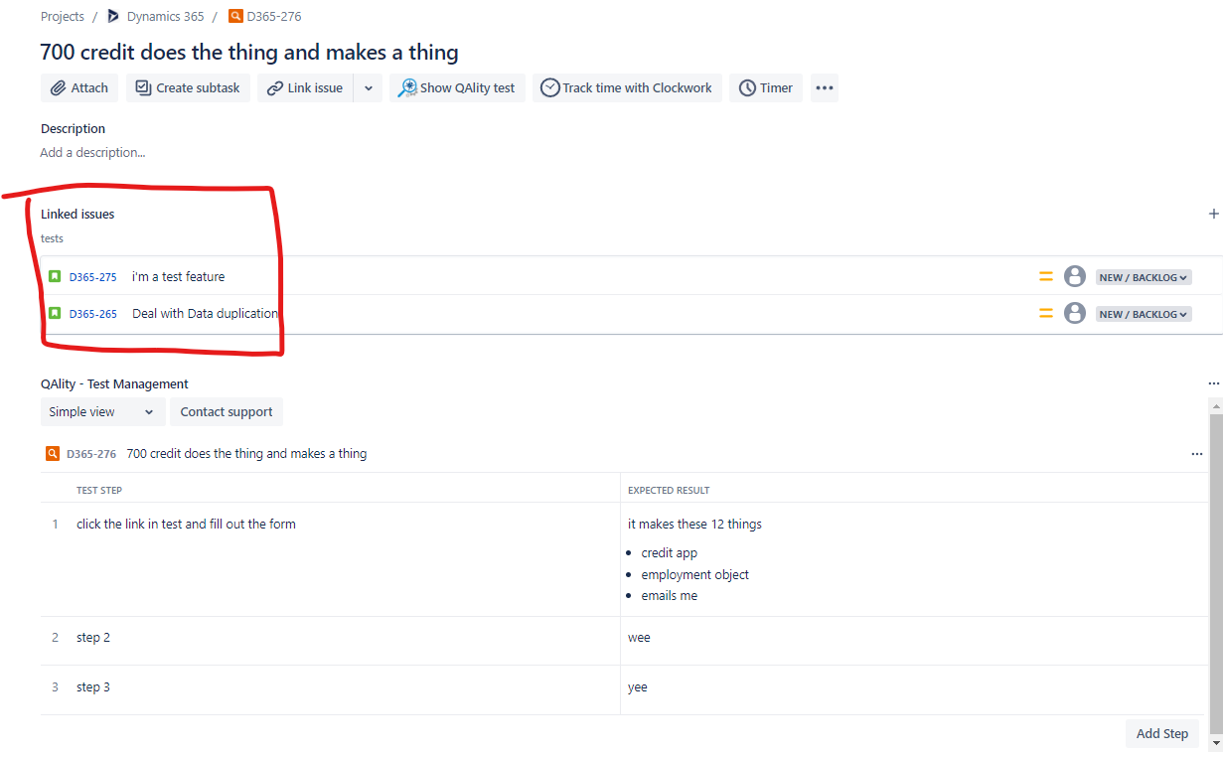
Task: Open the Link issue dropdown arrow
Action: point(368,87)
